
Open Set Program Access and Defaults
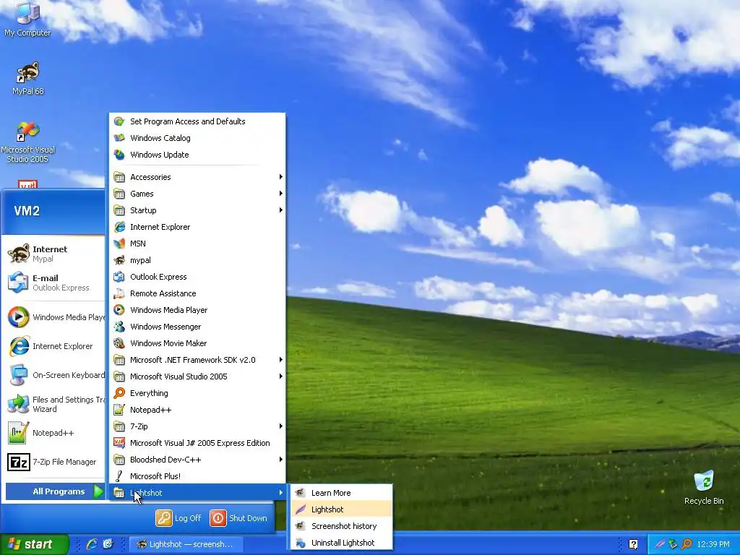[197, 121]
